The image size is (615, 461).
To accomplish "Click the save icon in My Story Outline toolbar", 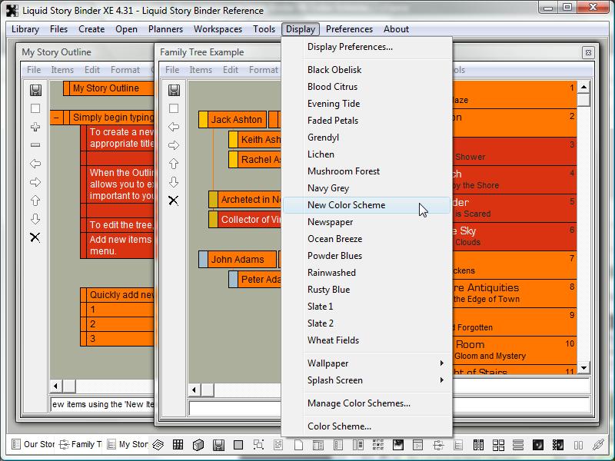I will pos(35,90).
